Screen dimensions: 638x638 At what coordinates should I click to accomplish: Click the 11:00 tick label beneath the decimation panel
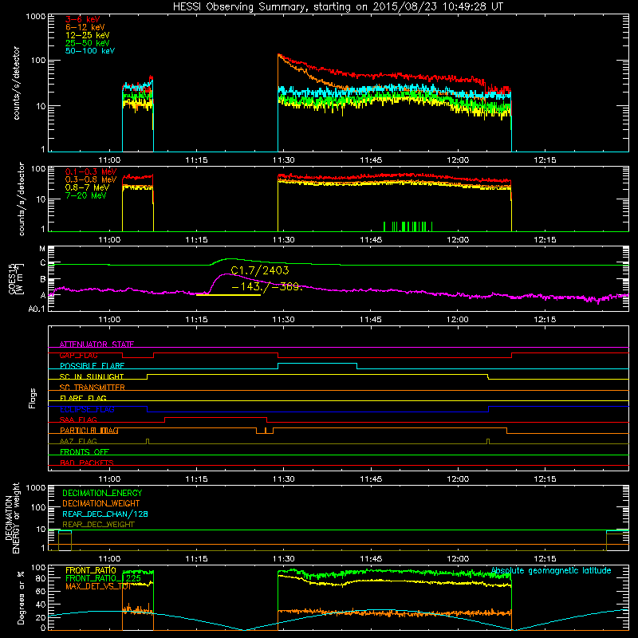(x=109, y=559)
